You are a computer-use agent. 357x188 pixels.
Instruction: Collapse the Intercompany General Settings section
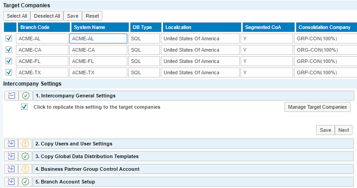coord(11,96)
